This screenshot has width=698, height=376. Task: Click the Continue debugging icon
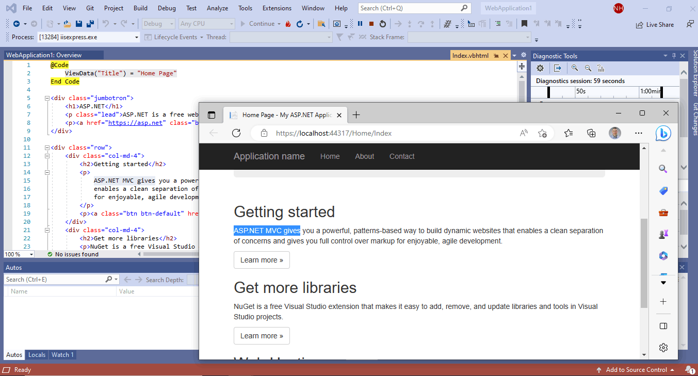[x=262, y=24]
